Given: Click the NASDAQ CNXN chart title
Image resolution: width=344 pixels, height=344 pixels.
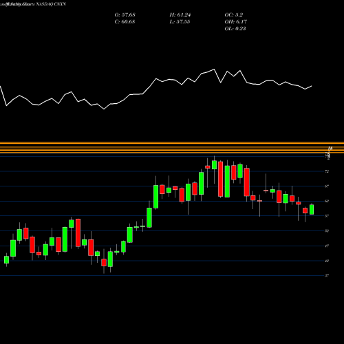Looking at the screenshot, I should coord(33,4).
